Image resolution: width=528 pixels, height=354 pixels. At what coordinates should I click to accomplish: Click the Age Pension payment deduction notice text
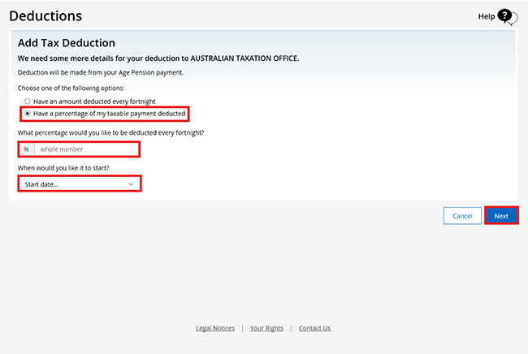coord(101,72)
